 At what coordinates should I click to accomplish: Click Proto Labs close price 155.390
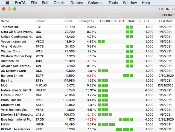tap(69, 100)
